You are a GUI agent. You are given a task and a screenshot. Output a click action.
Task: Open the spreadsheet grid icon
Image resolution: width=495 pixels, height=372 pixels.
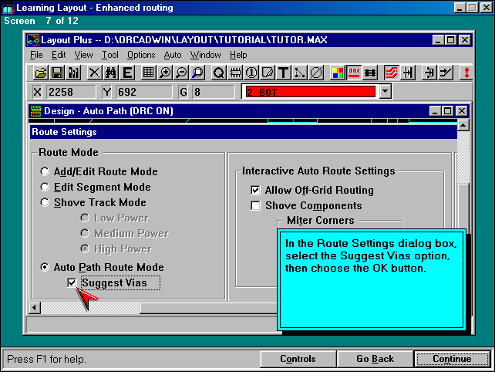[148, 73]
